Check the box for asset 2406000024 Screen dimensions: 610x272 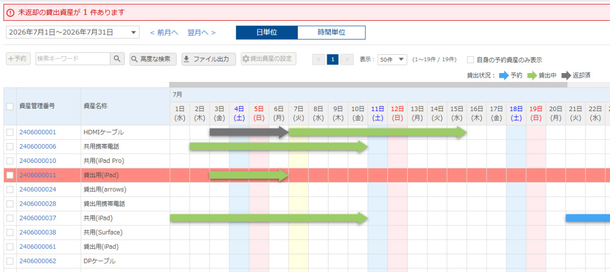[x=10, y=189]
